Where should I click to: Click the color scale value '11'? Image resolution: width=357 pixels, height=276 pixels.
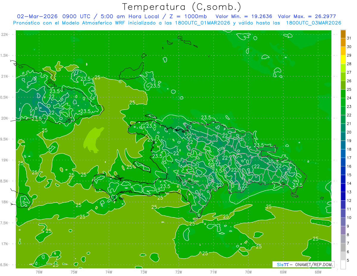[x=349, y=209]
